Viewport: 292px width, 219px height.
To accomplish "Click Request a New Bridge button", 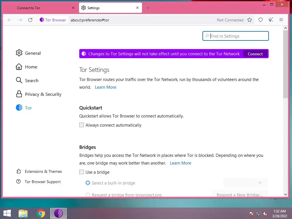I will point(240,194).
